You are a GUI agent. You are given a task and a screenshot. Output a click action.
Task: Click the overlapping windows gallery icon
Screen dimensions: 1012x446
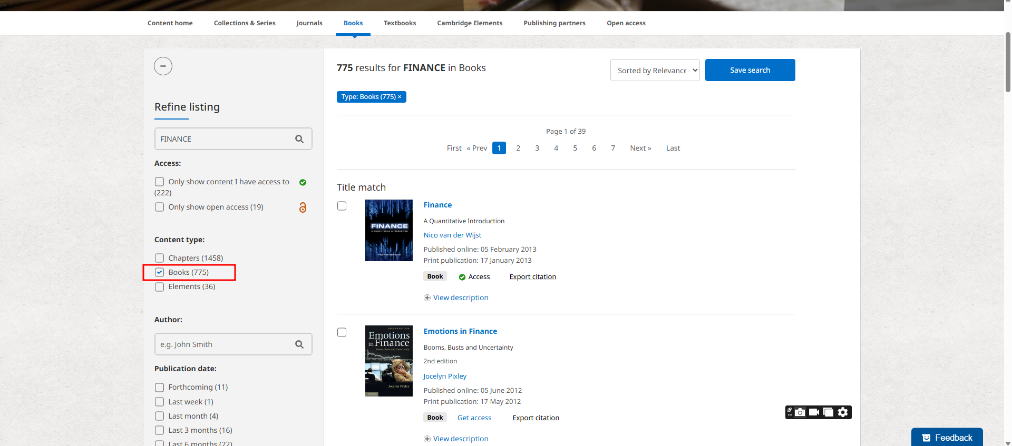828,412
